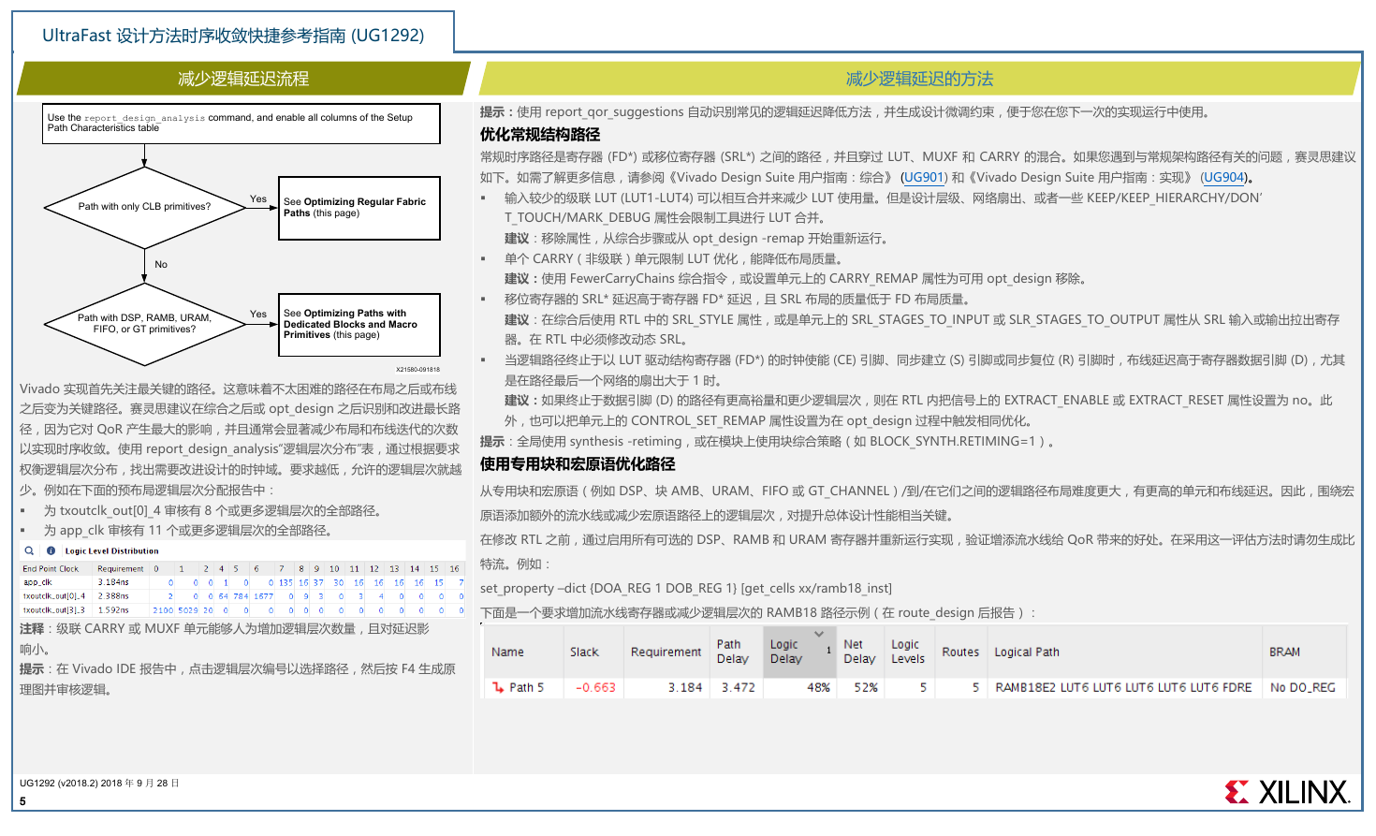The height and width of the screenshot is (836, 1376).
Task: Click the 'See Optimizing Regular Fabric Paths' flowchart box
Action: 359,208
